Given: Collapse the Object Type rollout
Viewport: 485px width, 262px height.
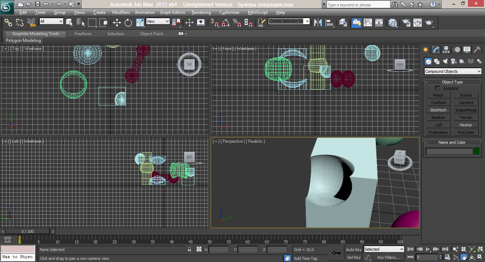Looking at the screenshot, I should pyautogui.click(x=452, y=82).
